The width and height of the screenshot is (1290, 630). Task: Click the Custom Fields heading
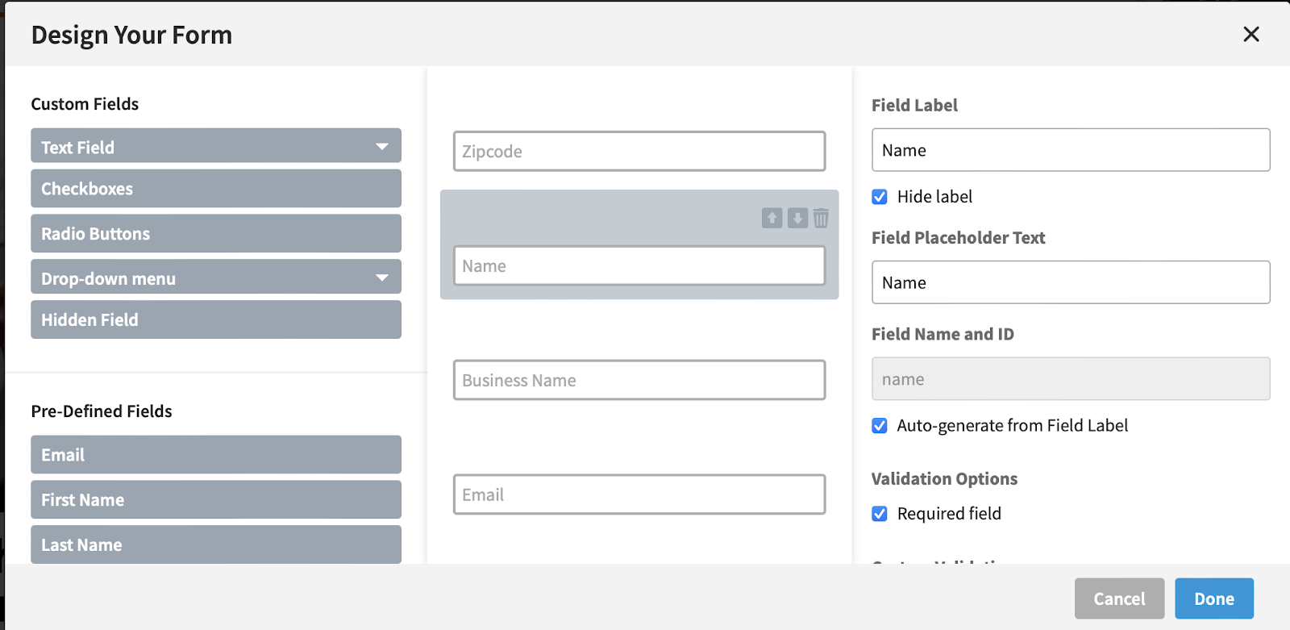pos(85,104)
